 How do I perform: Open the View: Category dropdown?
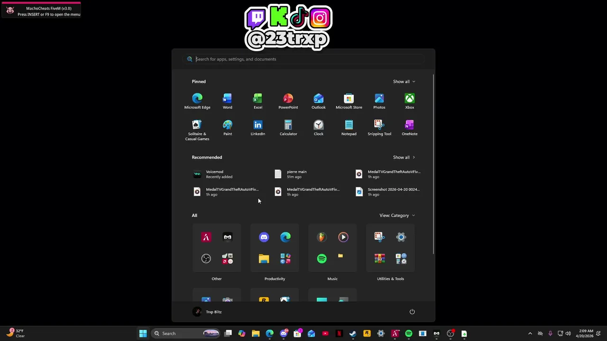tap(397, 215)
